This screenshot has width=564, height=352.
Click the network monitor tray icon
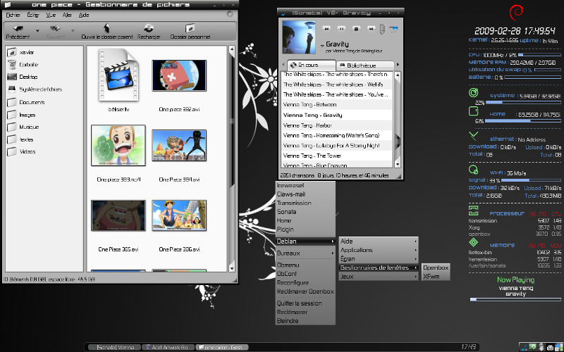(558, 347)
